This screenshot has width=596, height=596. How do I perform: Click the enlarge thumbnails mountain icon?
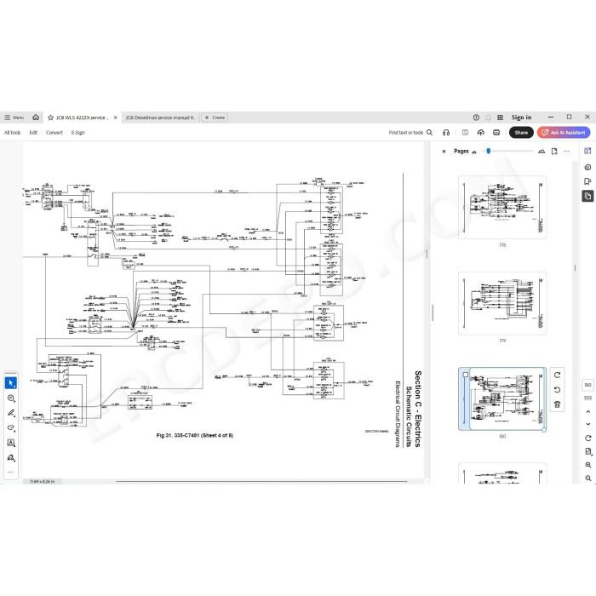[542, 152]
